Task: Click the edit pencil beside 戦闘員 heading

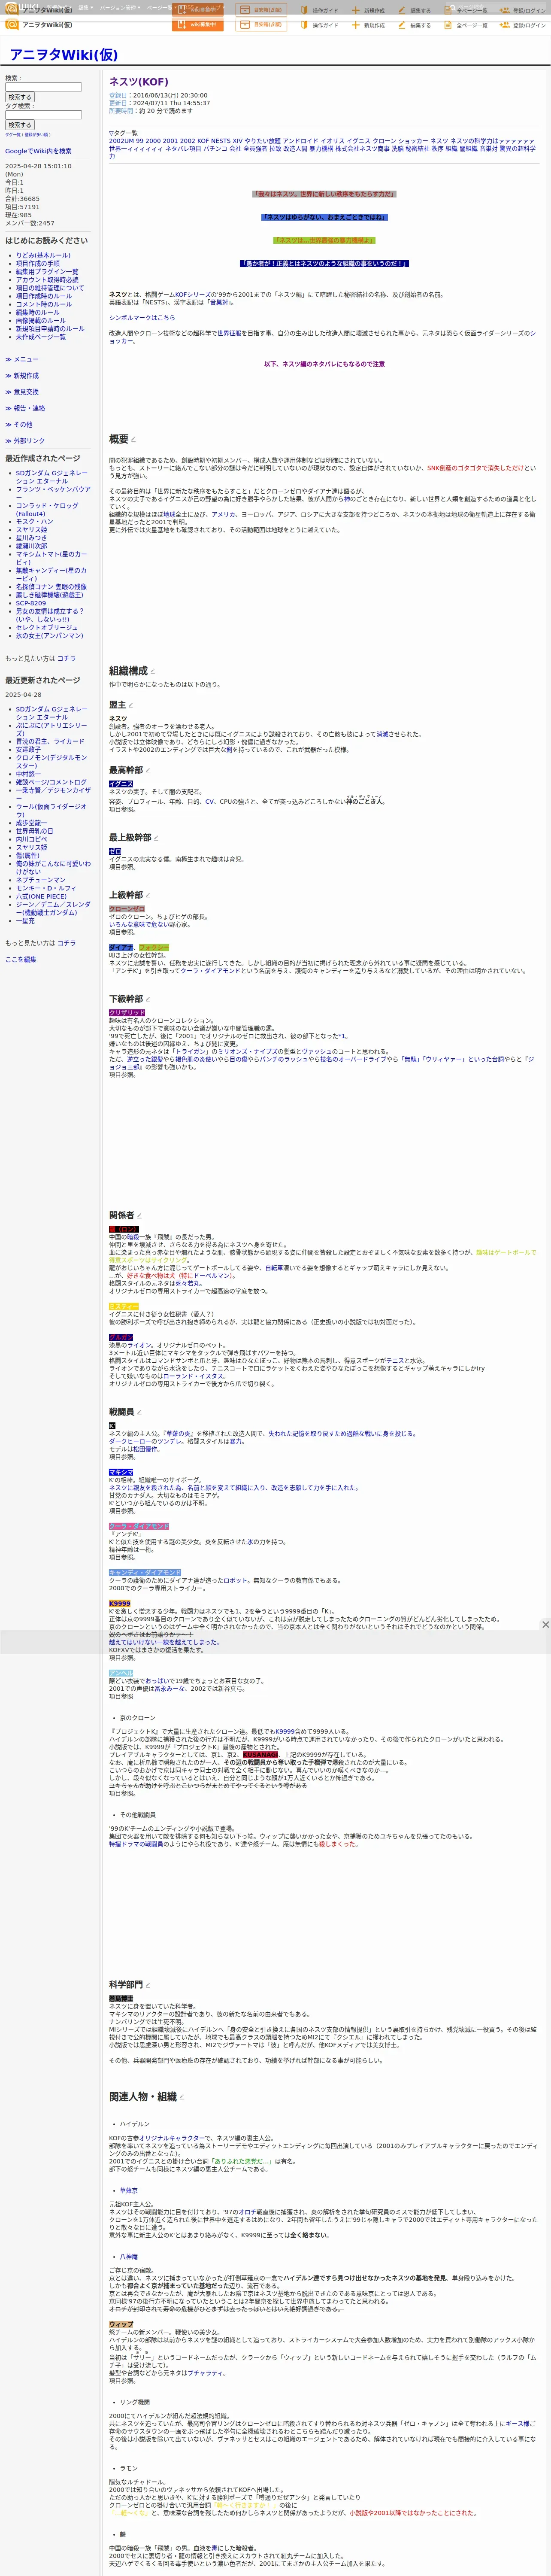Action: (139, 1412)
